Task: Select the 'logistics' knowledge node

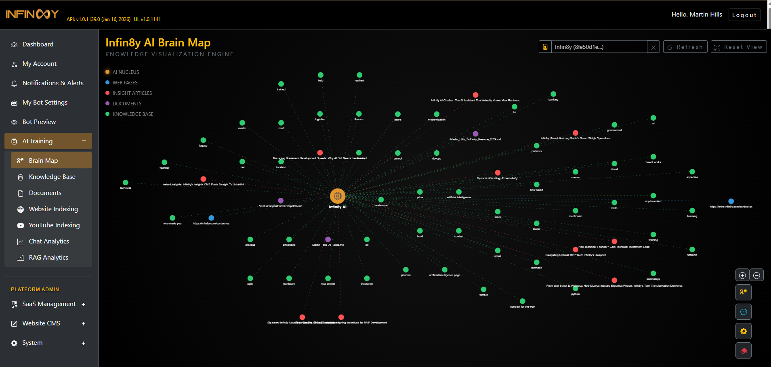Action: click(320, 114)
